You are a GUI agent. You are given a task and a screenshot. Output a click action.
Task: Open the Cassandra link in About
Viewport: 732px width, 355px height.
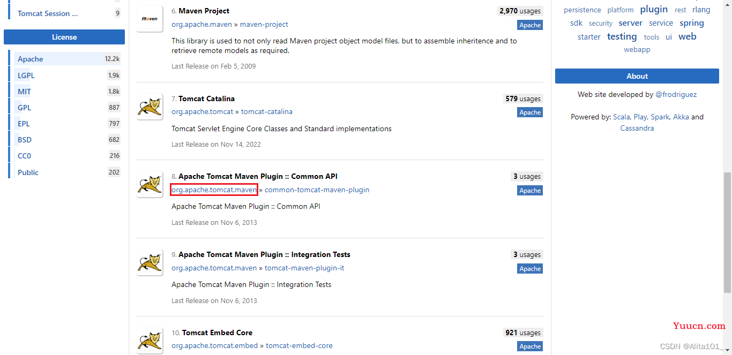[637, 128]
